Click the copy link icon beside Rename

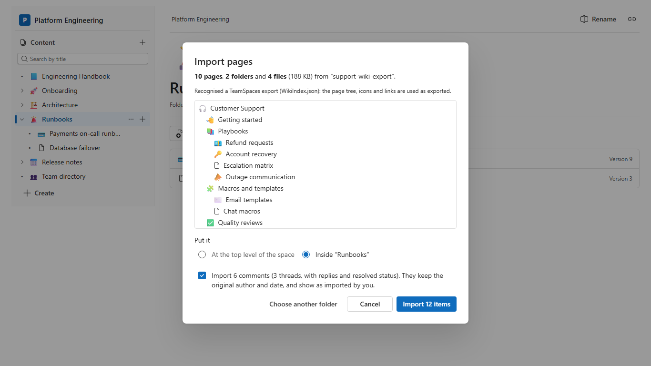pos(632,19)
